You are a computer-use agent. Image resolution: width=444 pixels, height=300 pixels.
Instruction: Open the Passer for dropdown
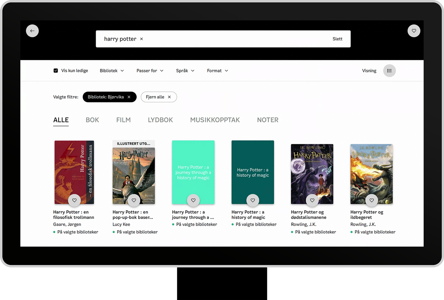[x=150, y=71]
